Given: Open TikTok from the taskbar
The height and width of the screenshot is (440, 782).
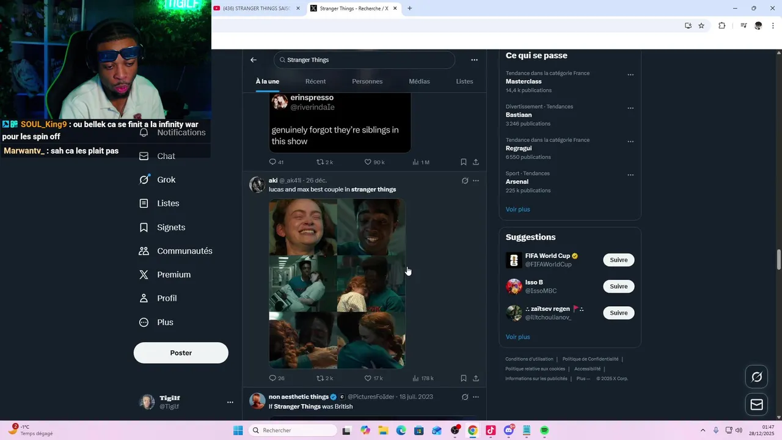Looking at the screenshot, I should [491, 431].
